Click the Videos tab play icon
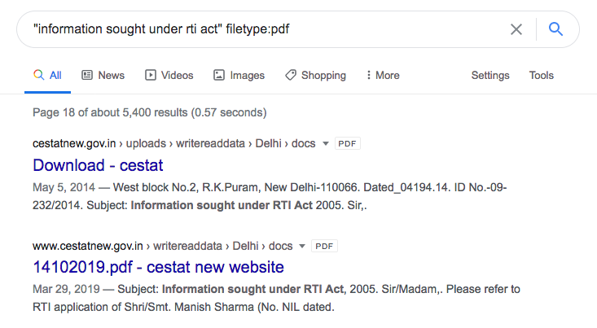 tap(151, 75)
